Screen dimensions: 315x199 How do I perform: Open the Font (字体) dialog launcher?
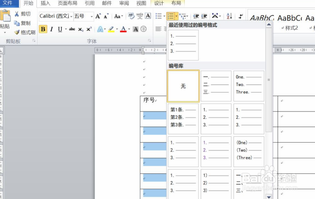(x=149, y=41)
